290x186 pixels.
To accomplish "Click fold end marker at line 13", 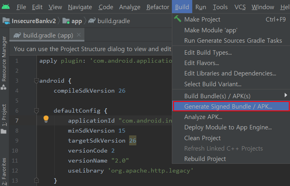I will pyautogui.click(x=36, y=180).
